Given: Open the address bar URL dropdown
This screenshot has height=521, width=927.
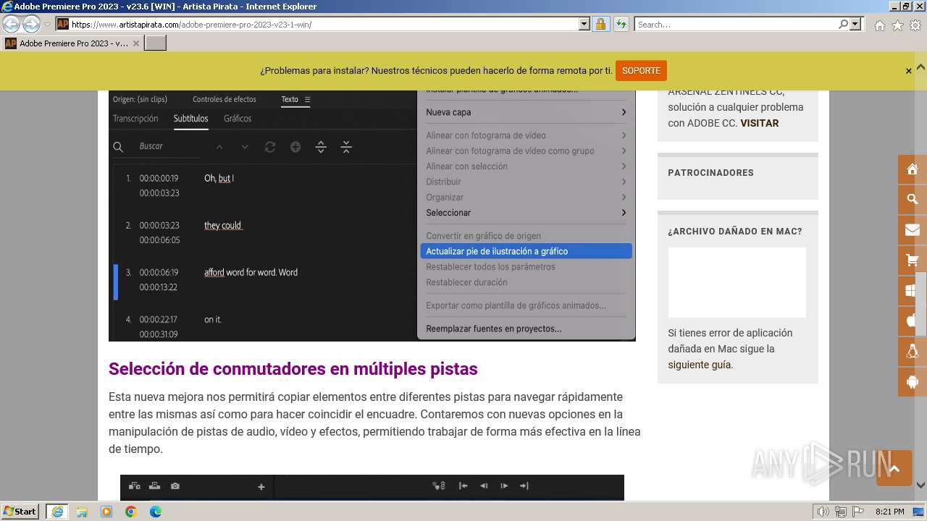Looking at the screenshot, I should coord(584,24).
